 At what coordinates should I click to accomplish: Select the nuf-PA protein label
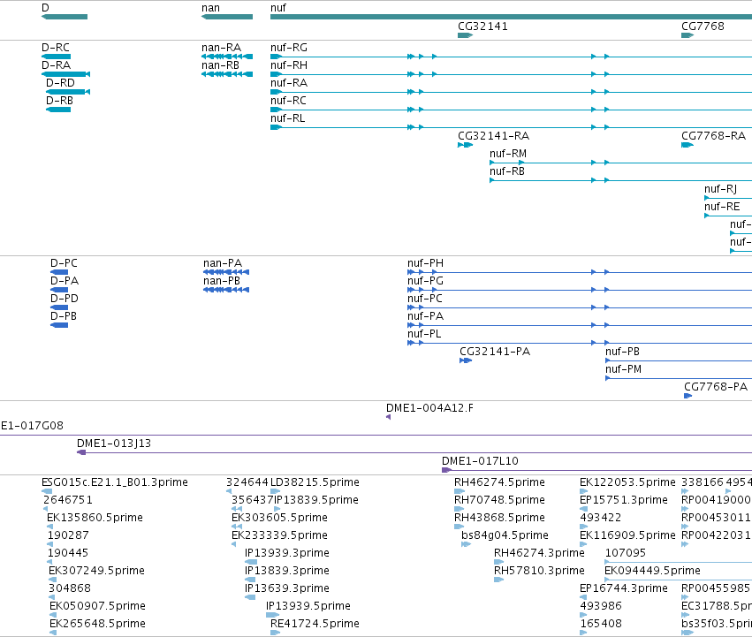(425, 316)
